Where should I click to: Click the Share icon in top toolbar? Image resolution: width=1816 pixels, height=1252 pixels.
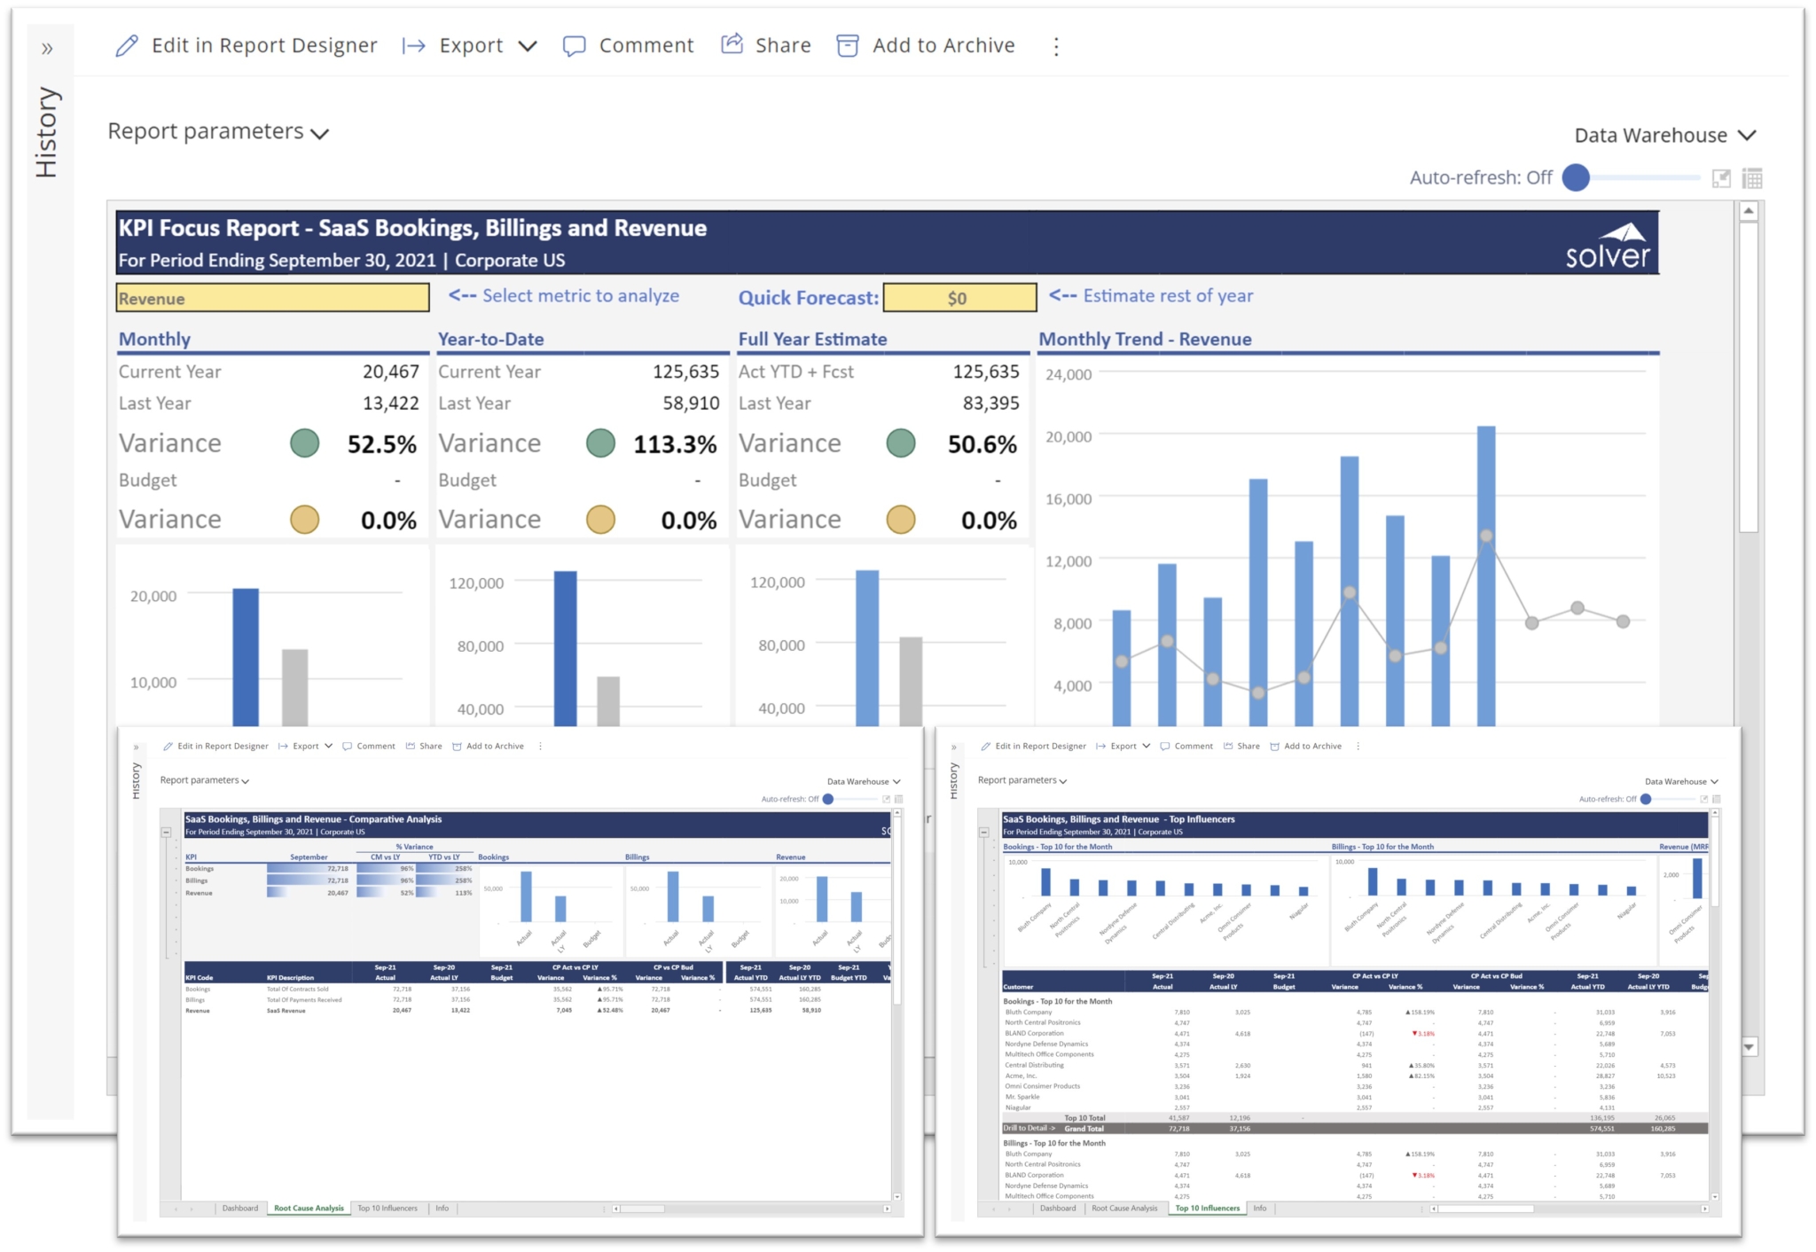[x=732, y=44]
